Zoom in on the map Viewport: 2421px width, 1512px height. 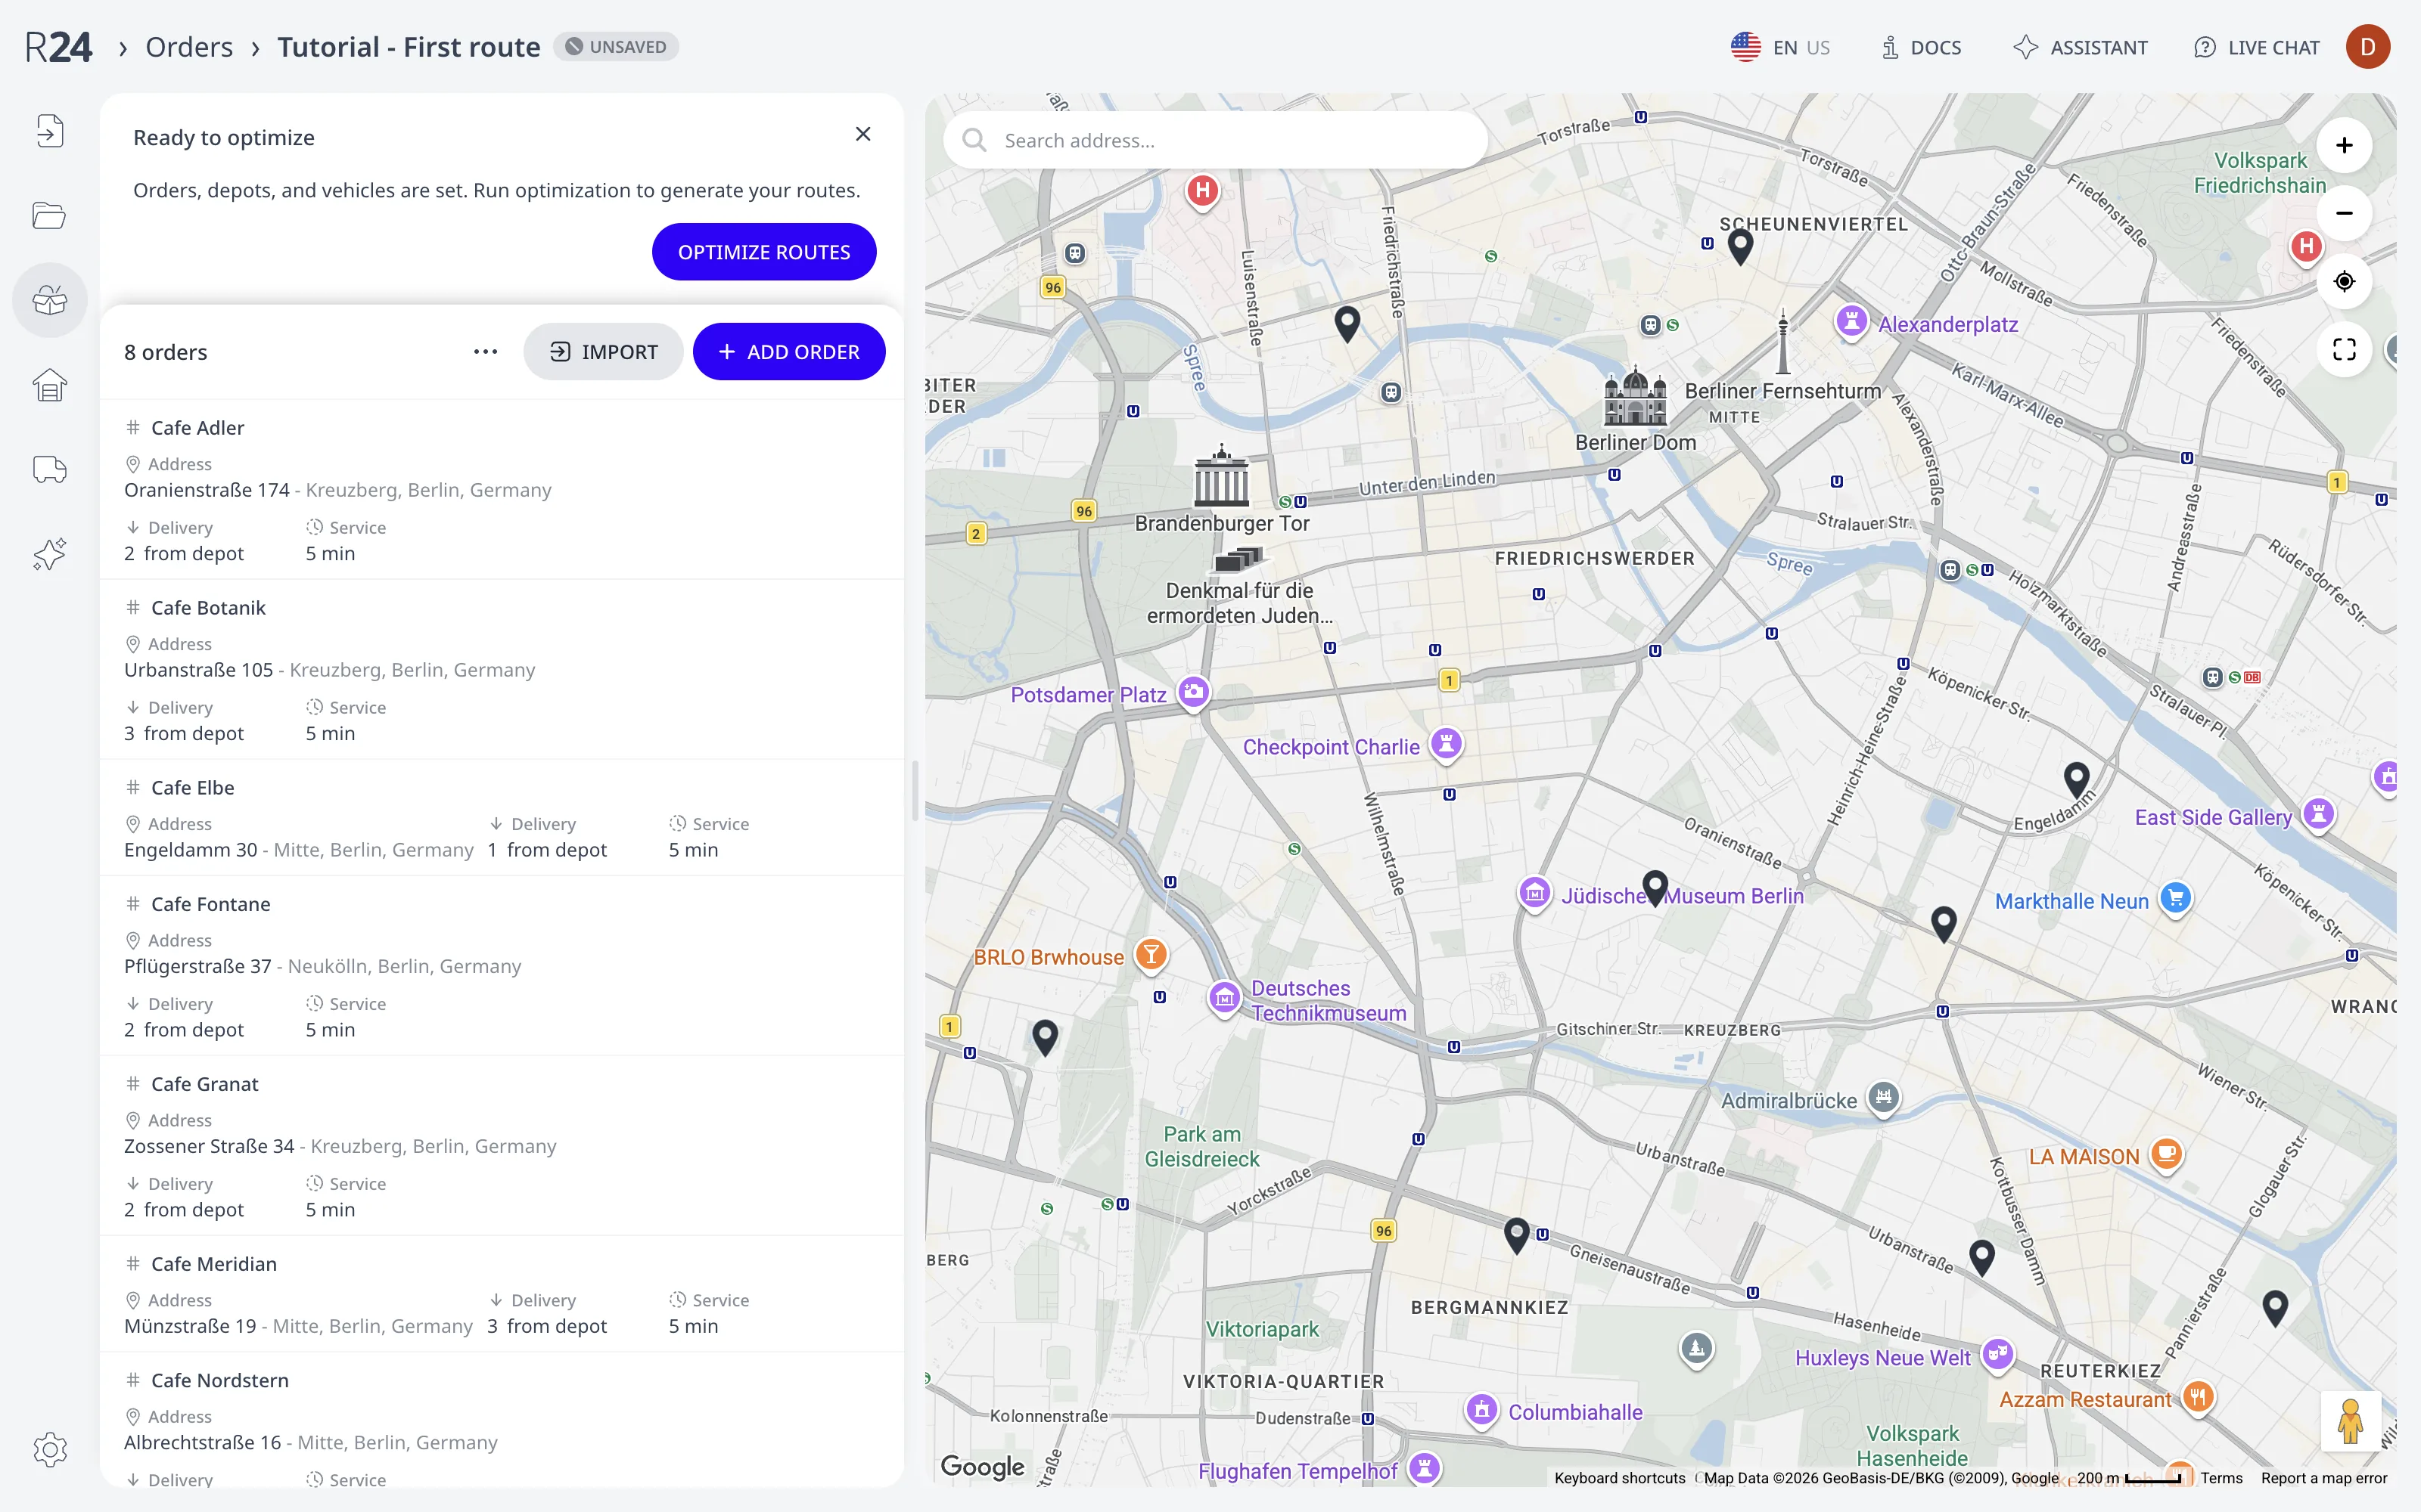pyautogui.click(x=2343, y=146)
